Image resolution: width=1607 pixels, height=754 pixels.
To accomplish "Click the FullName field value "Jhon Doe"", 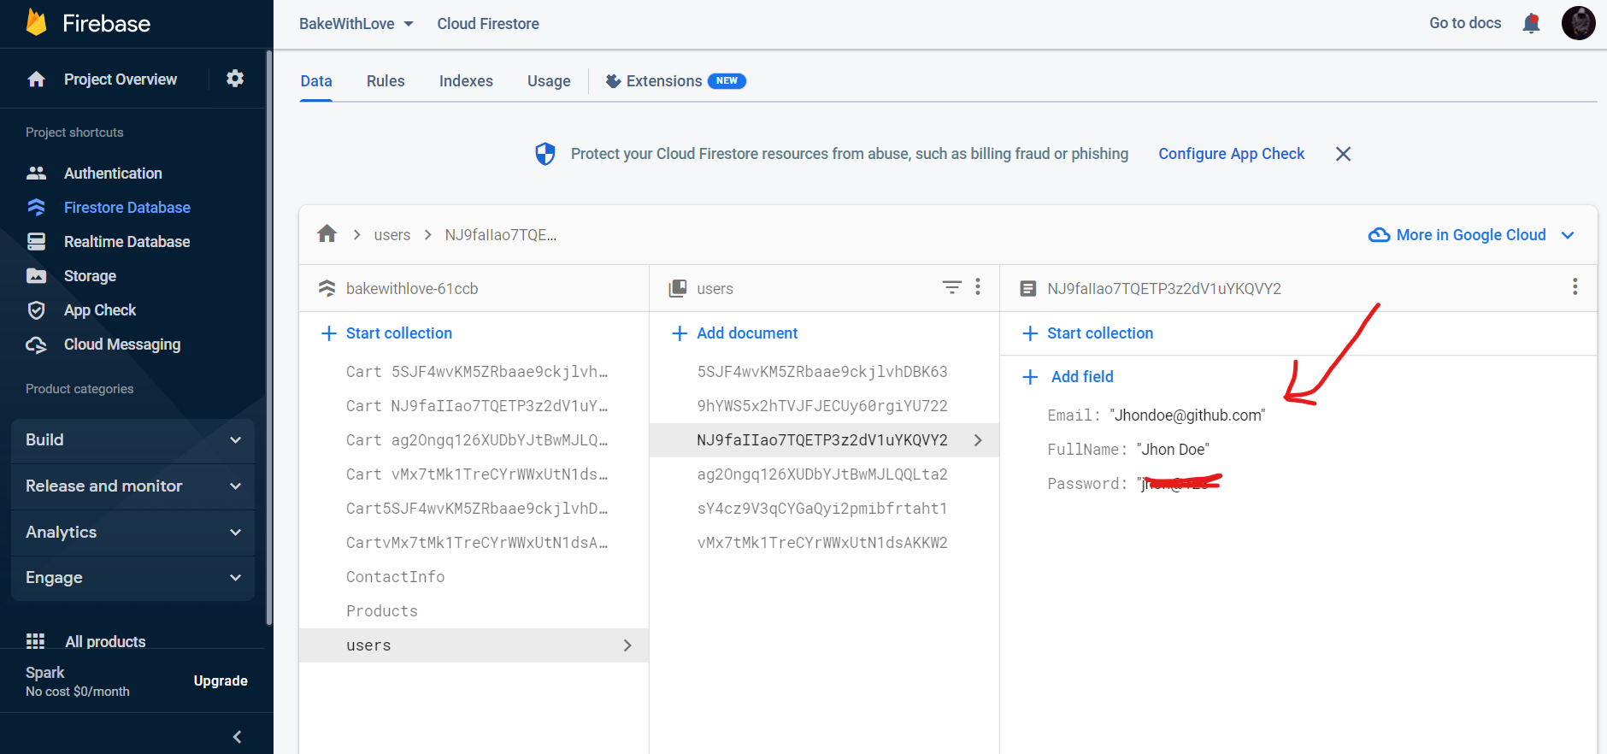I will pos(1173,450).
